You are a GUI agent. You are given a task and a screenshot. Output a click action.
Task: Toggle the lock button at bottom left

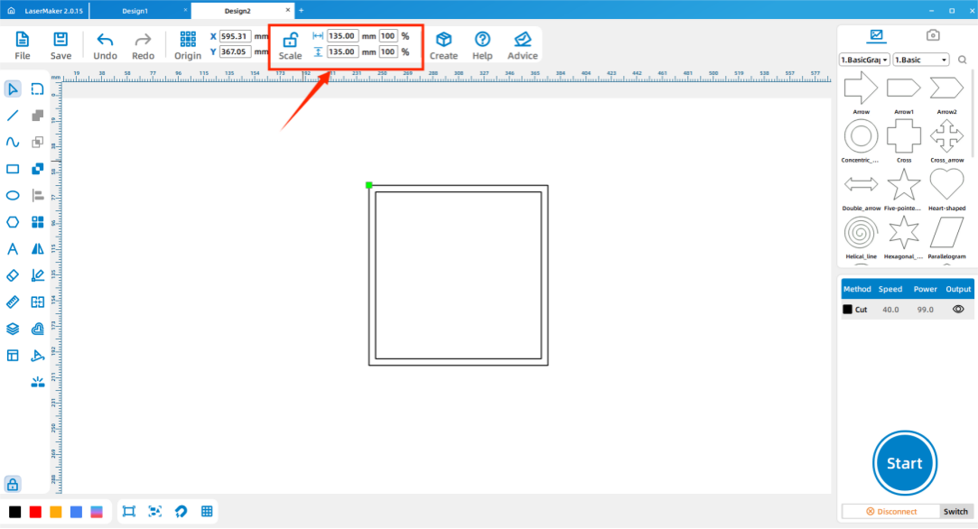[13, 484]
